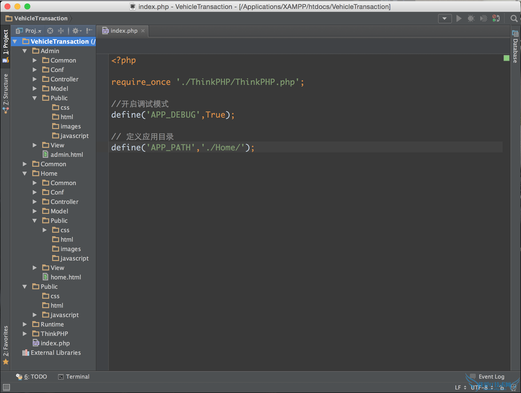
Task: Click the Run play button
Action: pos(459,18)
